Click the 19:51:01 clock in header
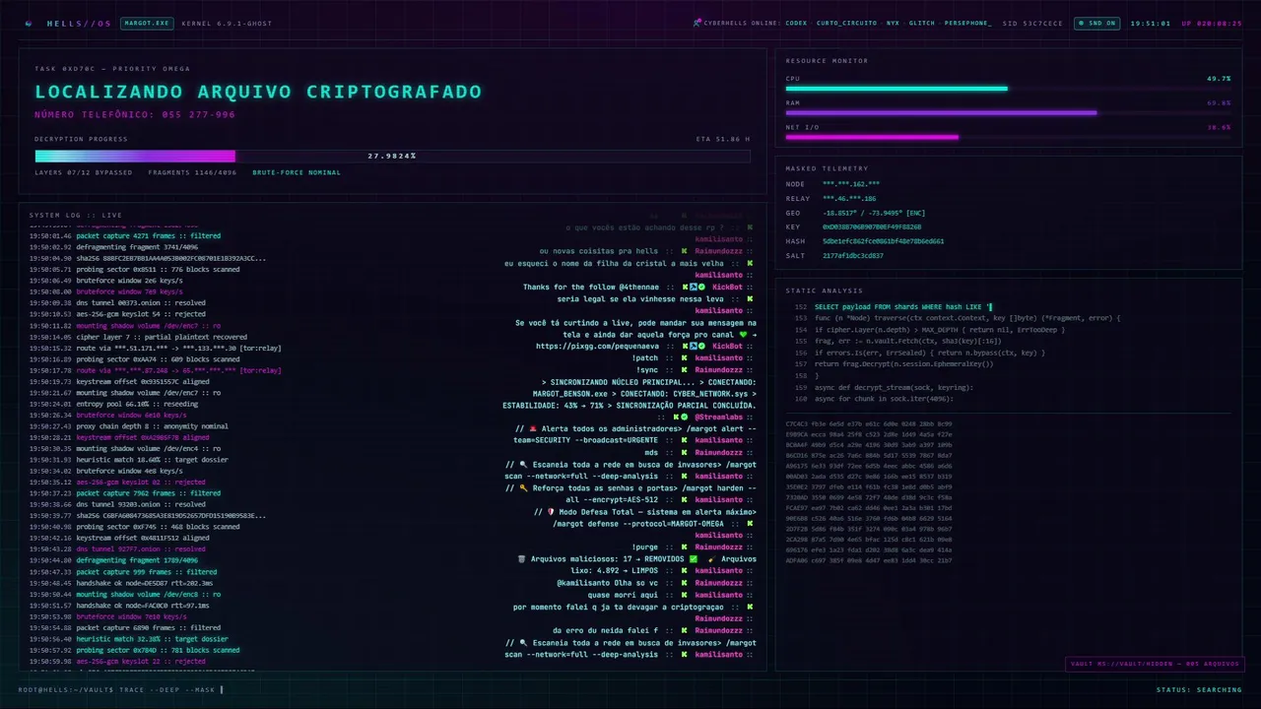Image resolution: width=1261 pixels, height=709 pixels. (x=1150, y=23)
